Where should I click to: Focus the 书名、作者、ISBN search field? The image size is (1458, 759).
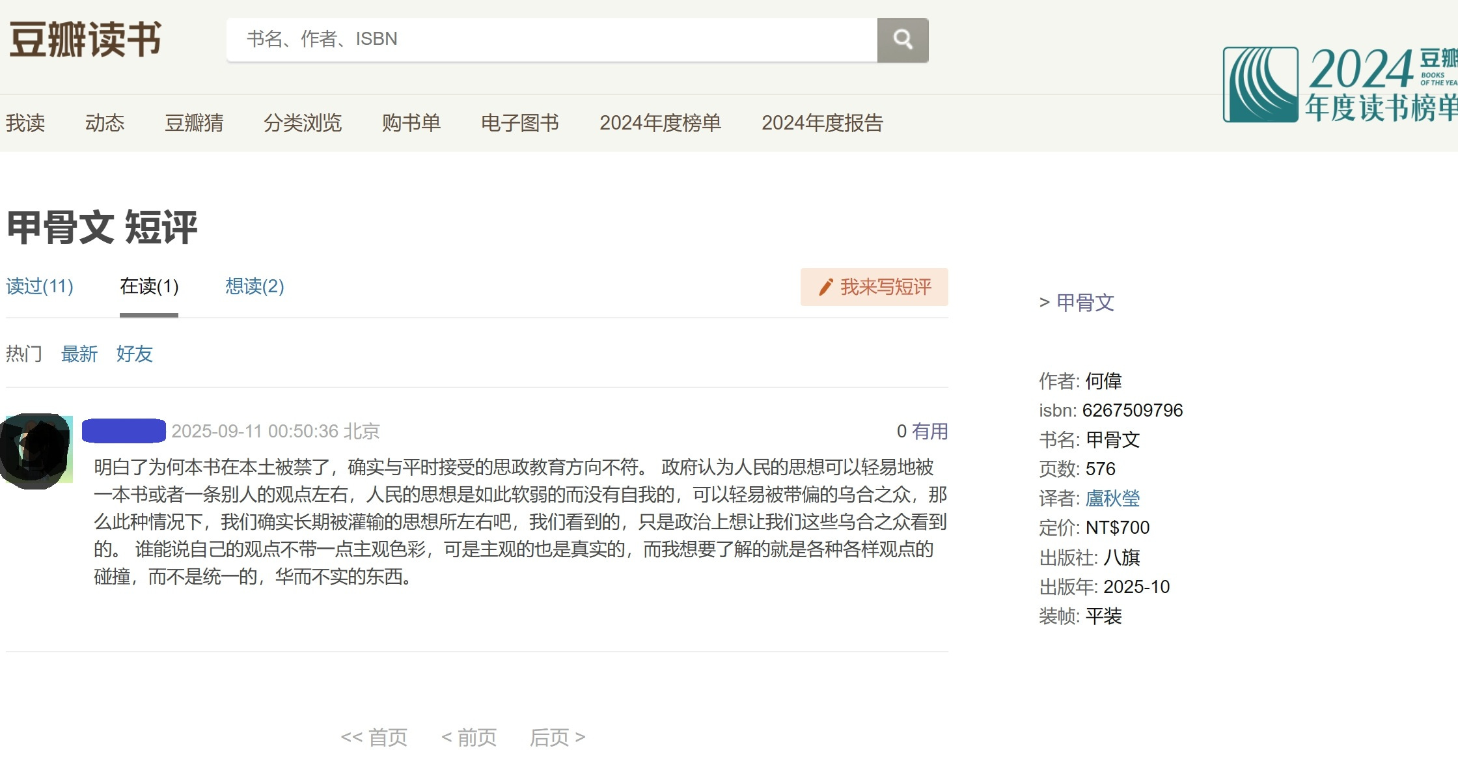click(x=552, y=40)
